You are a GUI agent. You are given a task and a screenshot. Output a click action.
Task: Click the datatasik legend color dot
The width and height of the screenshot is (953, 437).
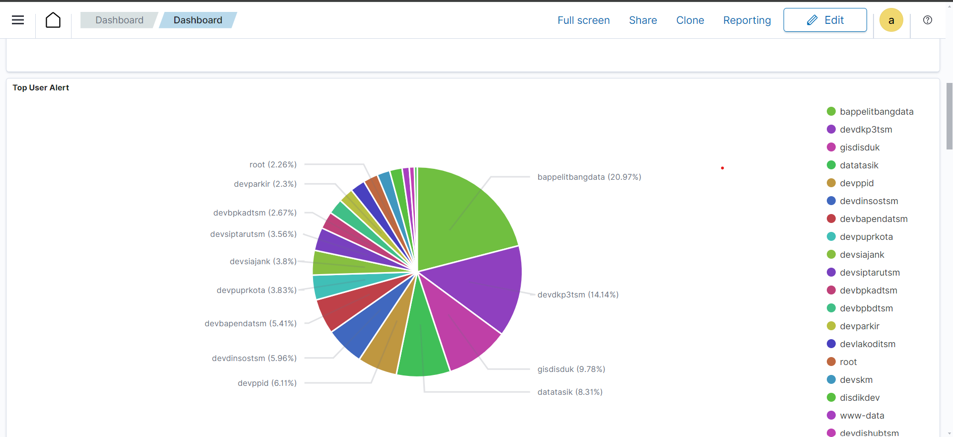click(x=831, y=165)
